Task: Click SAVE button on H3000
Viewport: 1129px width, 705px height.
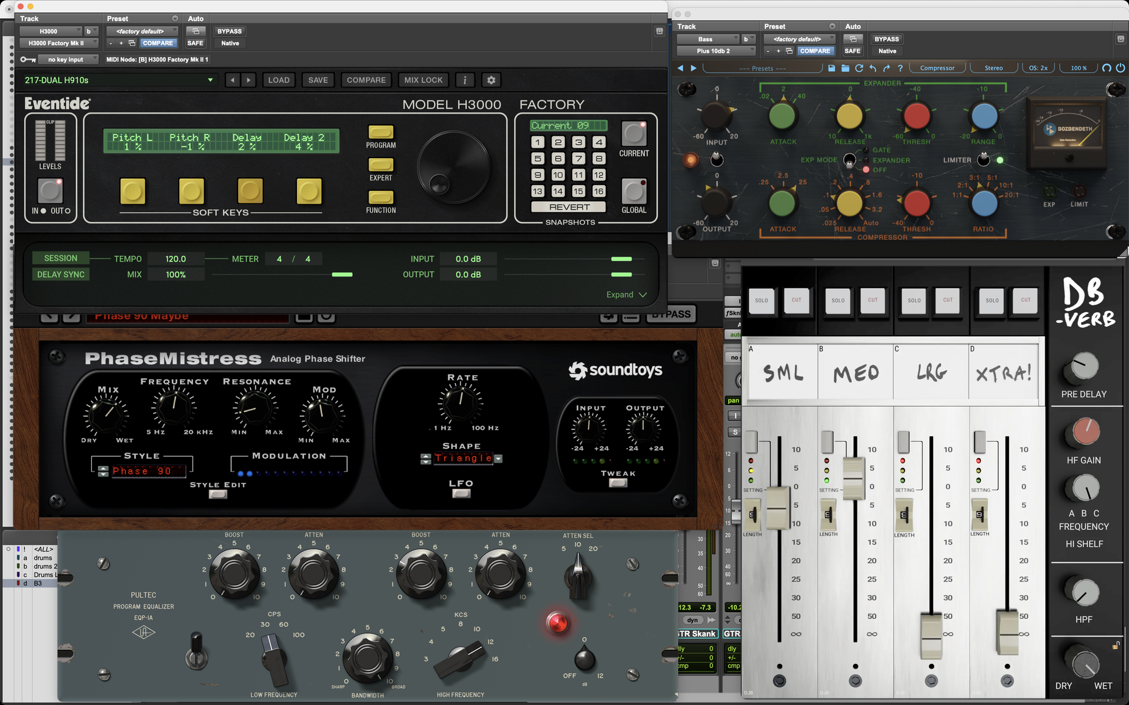Action: tap(318, 80)
